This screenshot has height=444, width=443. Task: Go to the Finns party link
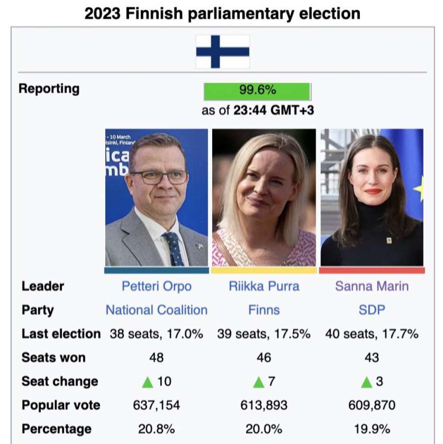[x=264, y=310]
